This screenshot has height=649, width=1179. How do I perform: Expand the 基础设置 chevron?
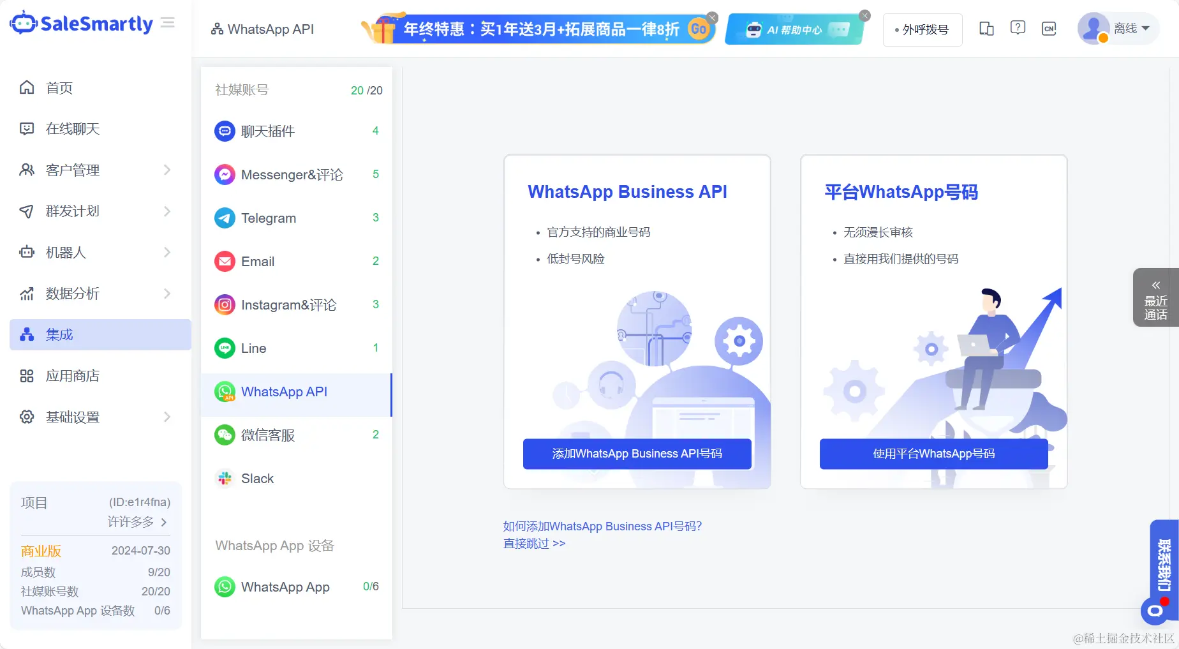click(167, 417)
